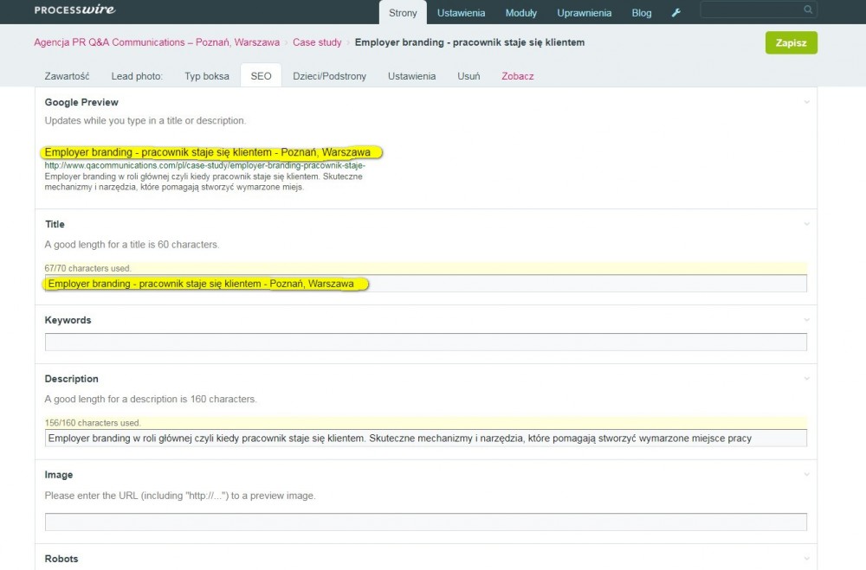Focus the Image URL input field
The image size is (866, 570).
[x=425, y=522]
